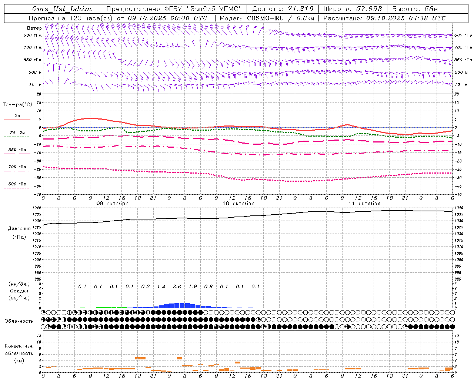Click the 500 гПа temperature legend entry
The image size is (474, 379).
click(17, 184)
